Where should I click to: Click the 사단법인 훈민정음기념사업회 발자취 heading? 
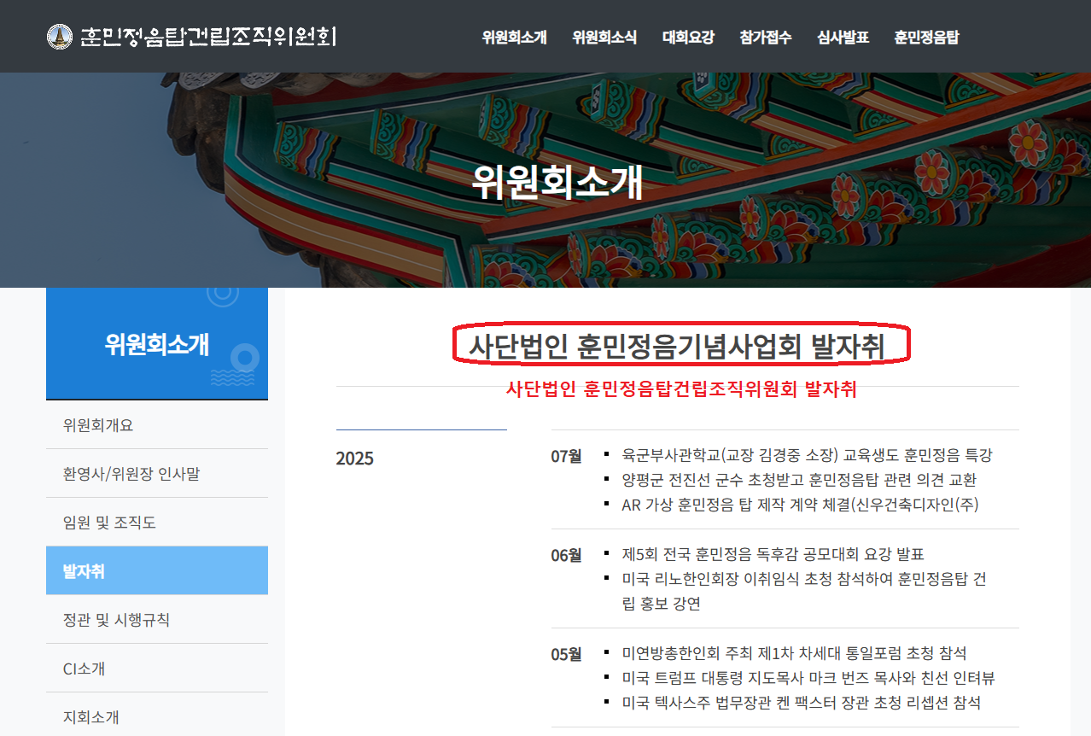(x=677, y=347)
